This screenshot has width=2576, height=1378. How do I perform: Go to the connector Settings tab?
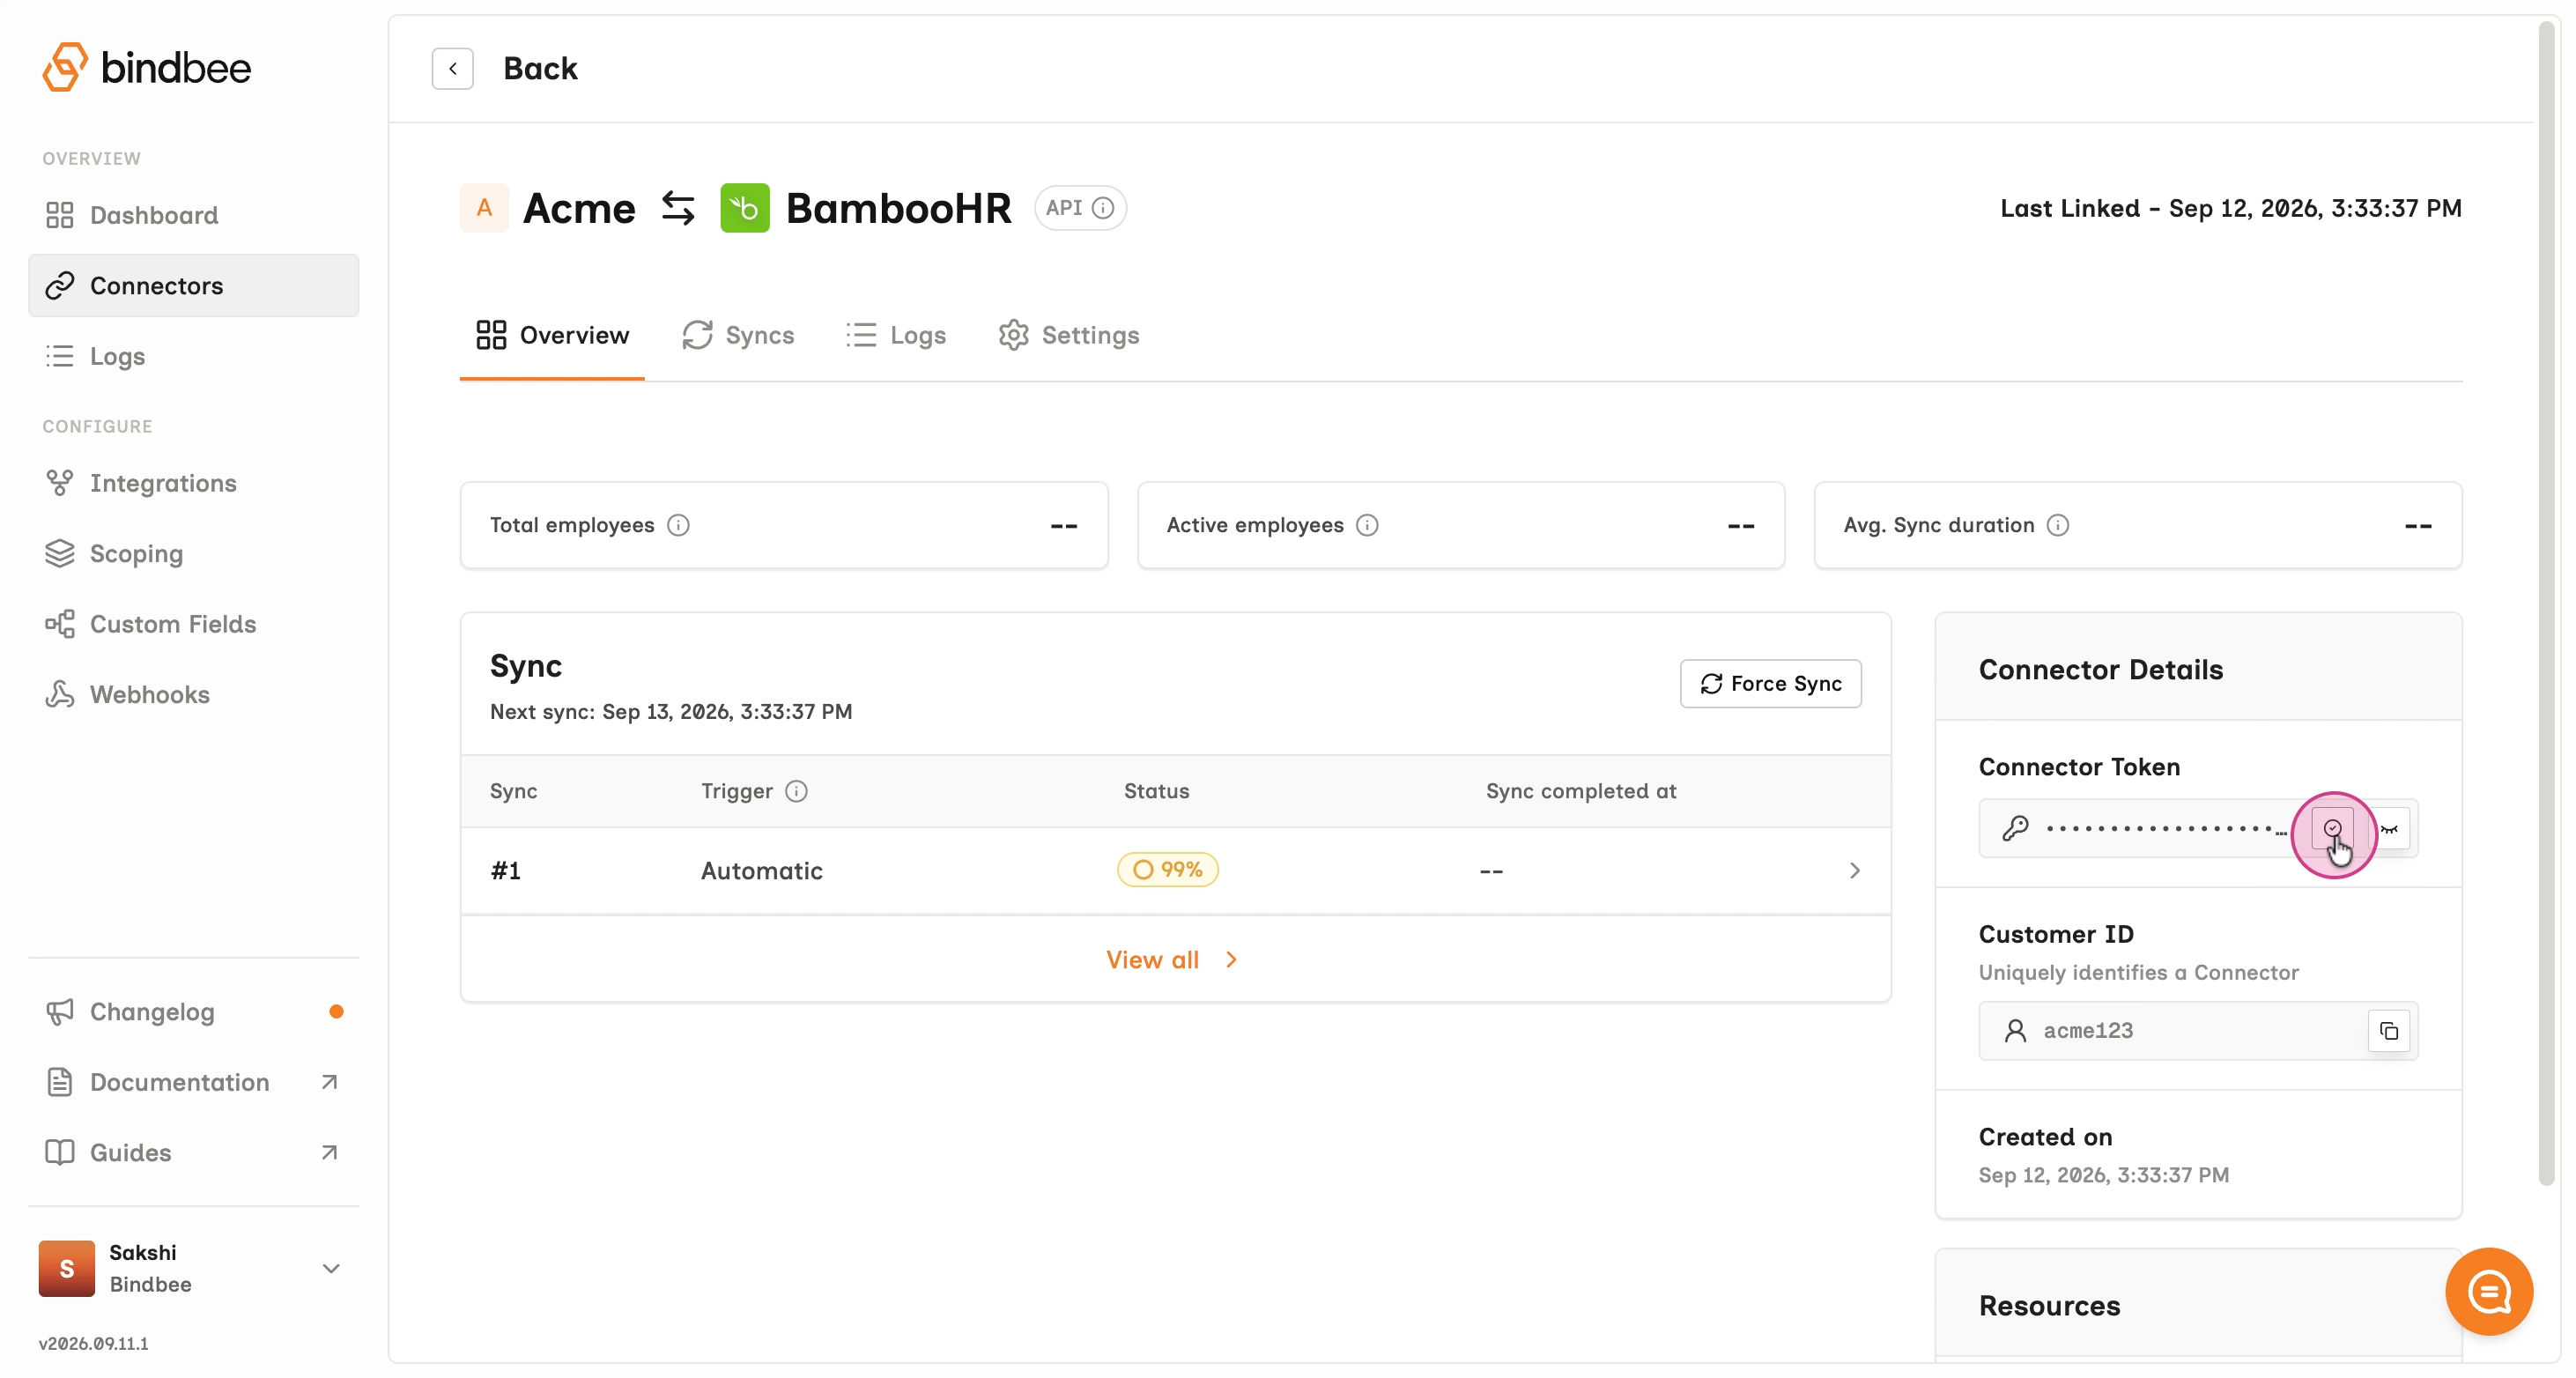(1068, 335)
